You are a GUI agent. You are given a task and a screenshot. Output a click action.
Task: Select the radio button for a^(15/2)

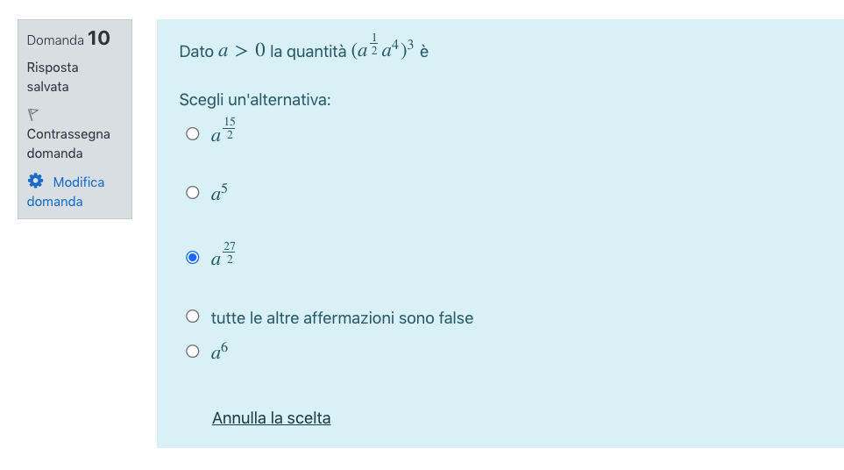coord(193,134)
